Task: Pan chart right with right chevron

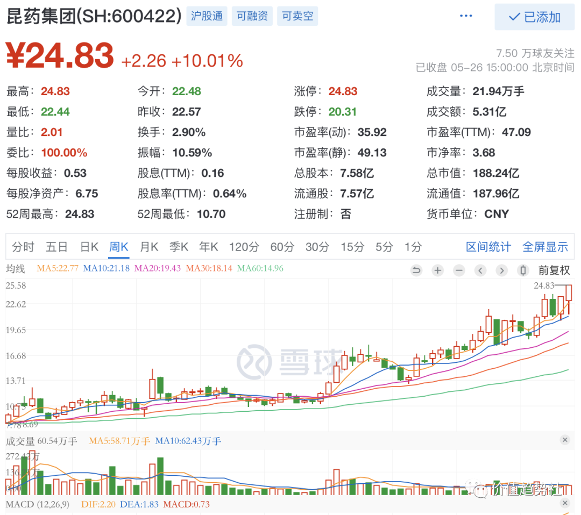Action: click(502, 270)
